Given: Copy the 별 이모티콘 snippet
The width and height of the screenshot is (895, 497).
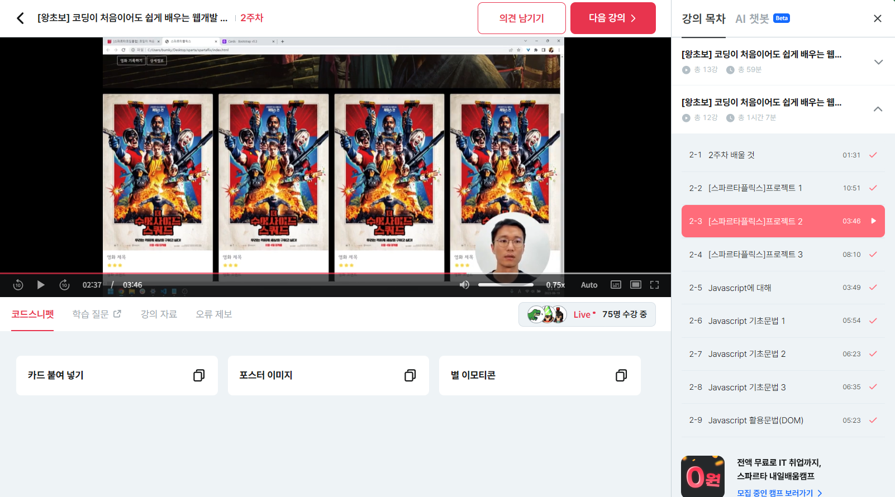Looking at the screenshot, I should pyautogui.click(x=621, y=375).
